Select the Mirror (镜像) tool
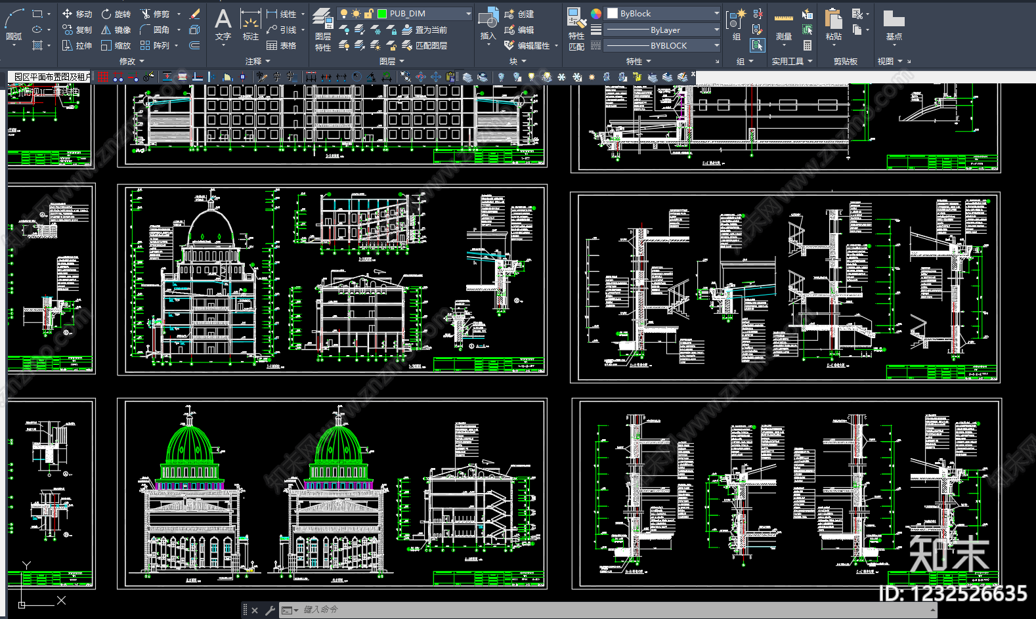This screenshot has height=619, width=1036. click(116, 30)
